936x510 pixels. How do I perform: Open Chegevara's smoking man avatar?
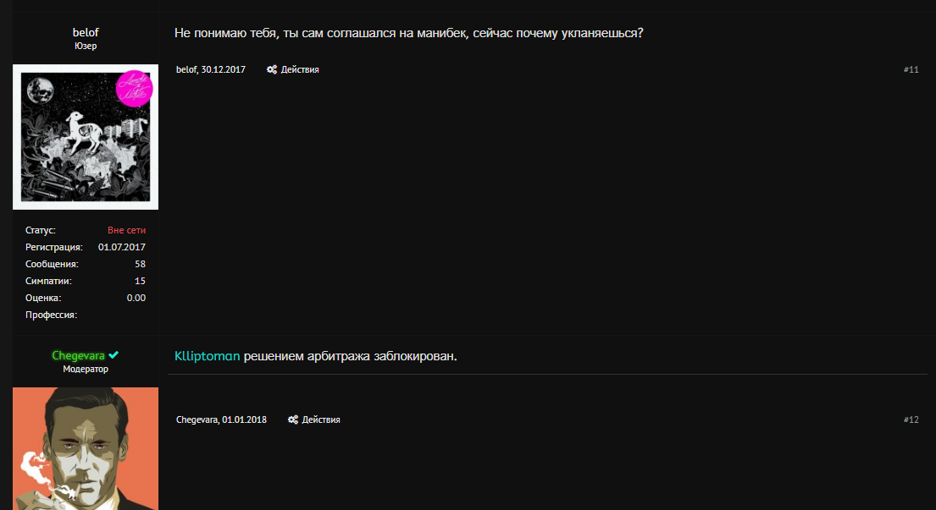pos(86,448)
